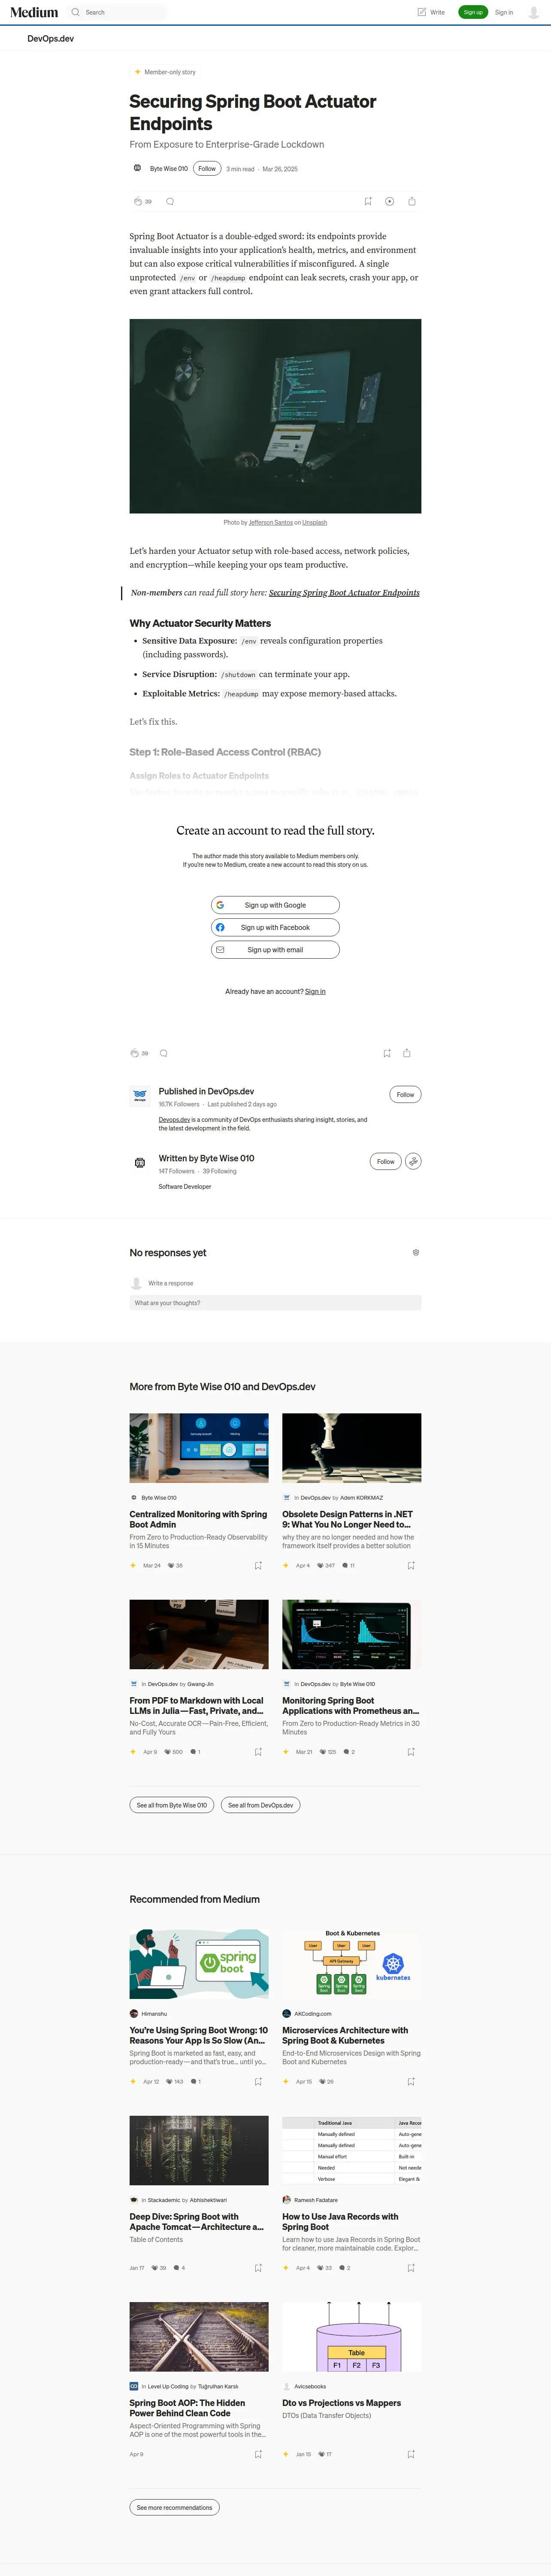Open You're Using Spring Boot Wrong title
Image resolution: width=551 pixels, height=2576 pixels.
(x=199, y=2036)
